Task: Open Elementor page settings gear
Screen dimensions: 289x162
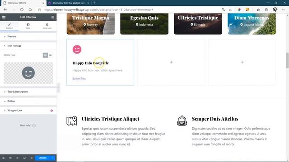Action: [3, 158]
